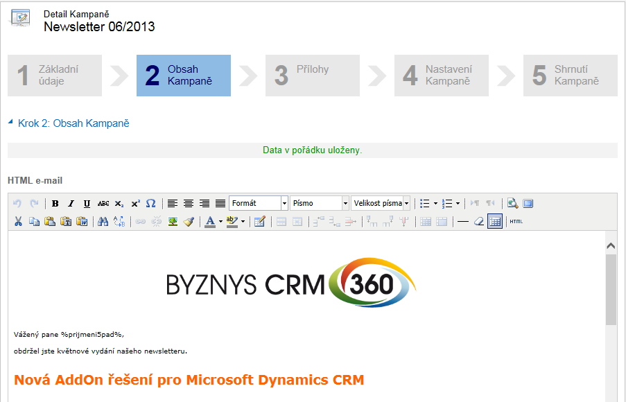Paste as plain text icon
626x402 pixels.
(x=66, y=221)
